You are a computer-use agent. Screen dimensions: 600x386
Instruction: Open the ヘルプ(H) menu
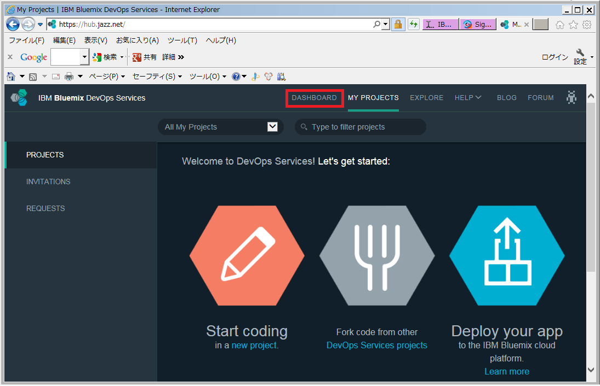click(221, 40)
